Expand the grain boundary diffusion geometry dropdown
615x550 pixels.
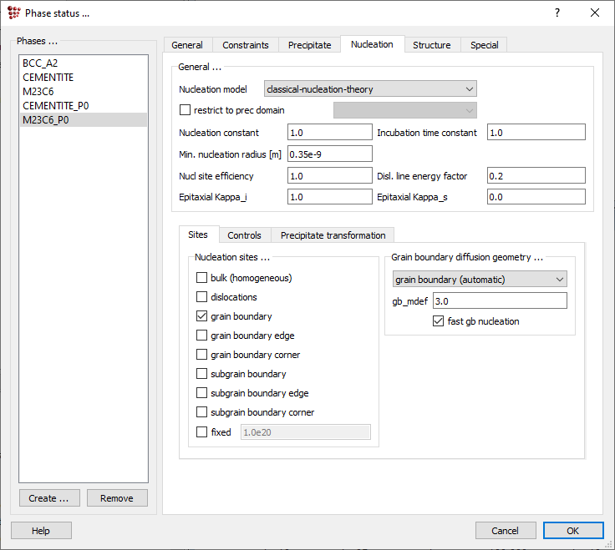click(x=480, y=279)
